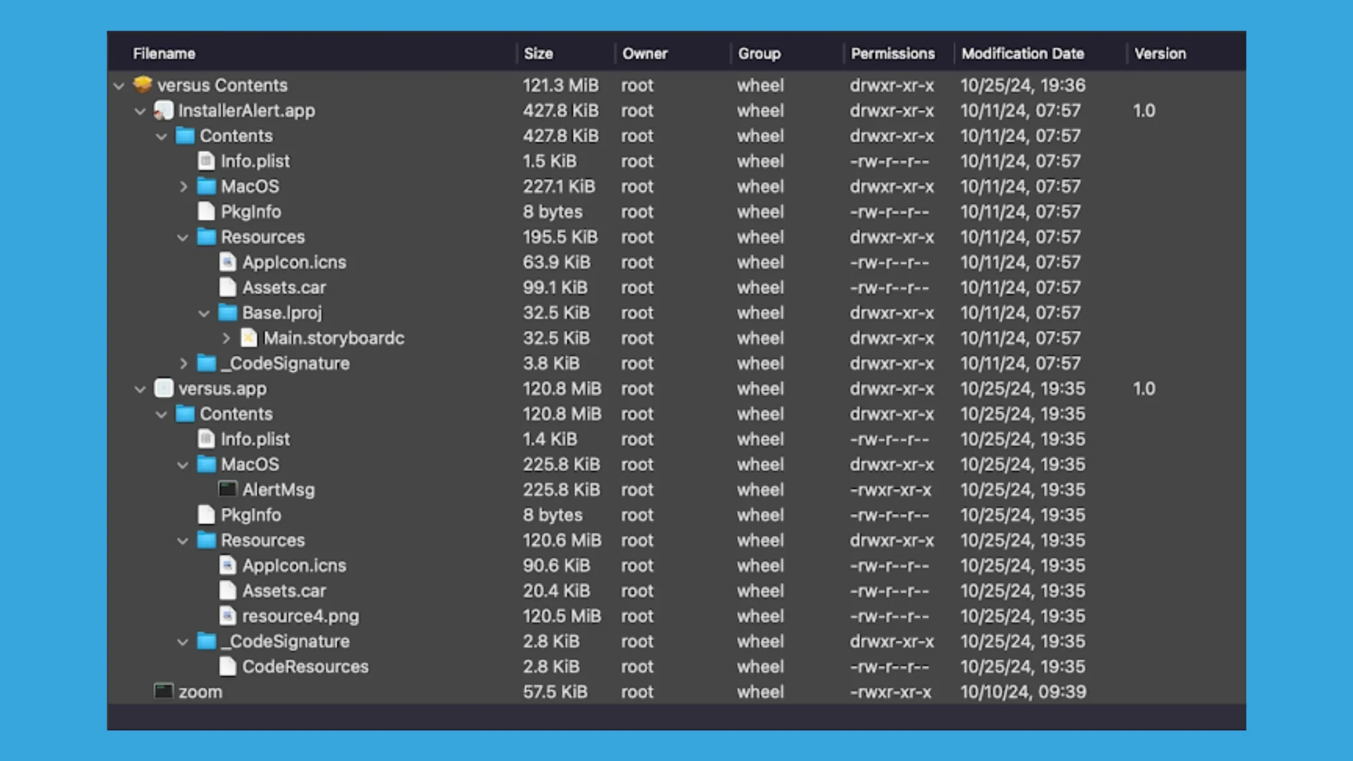Click the versus.app application icon

click(x=163, y=388)
